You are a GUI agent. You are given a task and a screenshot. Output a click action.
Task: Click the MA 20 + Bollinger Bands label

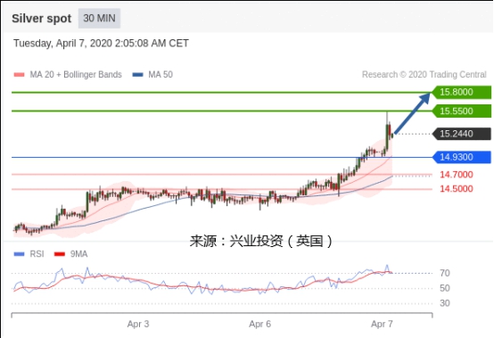[76, 75]
